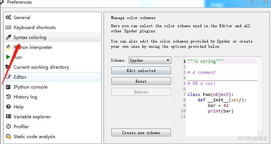The height and width of the screenshot is (144, 271).
Task: Click 'def __init__(self):' preview line
Action: pyautogui.click(x=222, y=100)
